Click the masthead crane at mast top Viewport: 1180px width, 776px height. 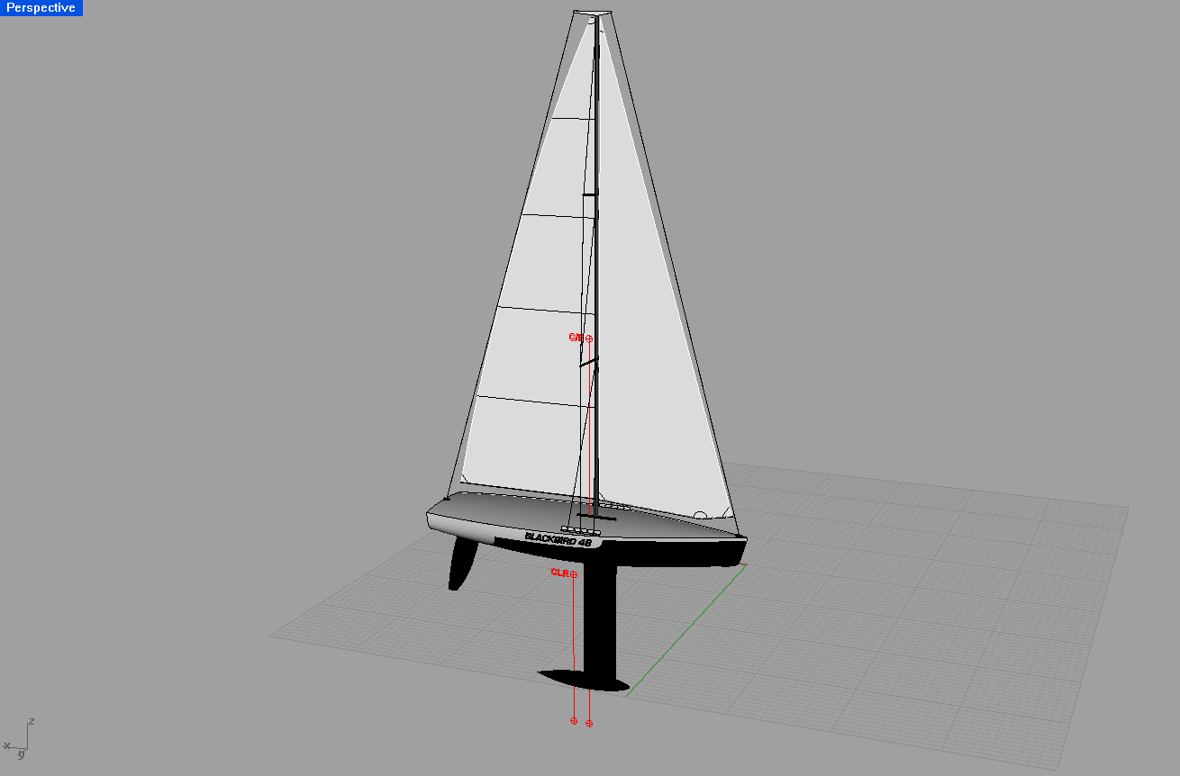coord(593,14)
